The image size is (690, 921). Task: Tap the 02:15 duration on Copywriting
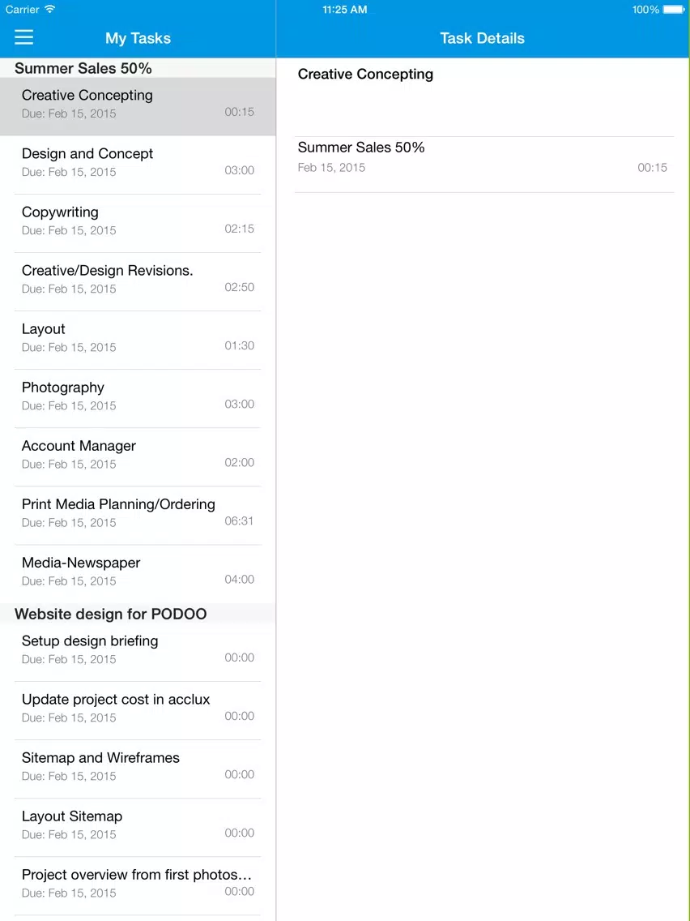coord(240,229)
